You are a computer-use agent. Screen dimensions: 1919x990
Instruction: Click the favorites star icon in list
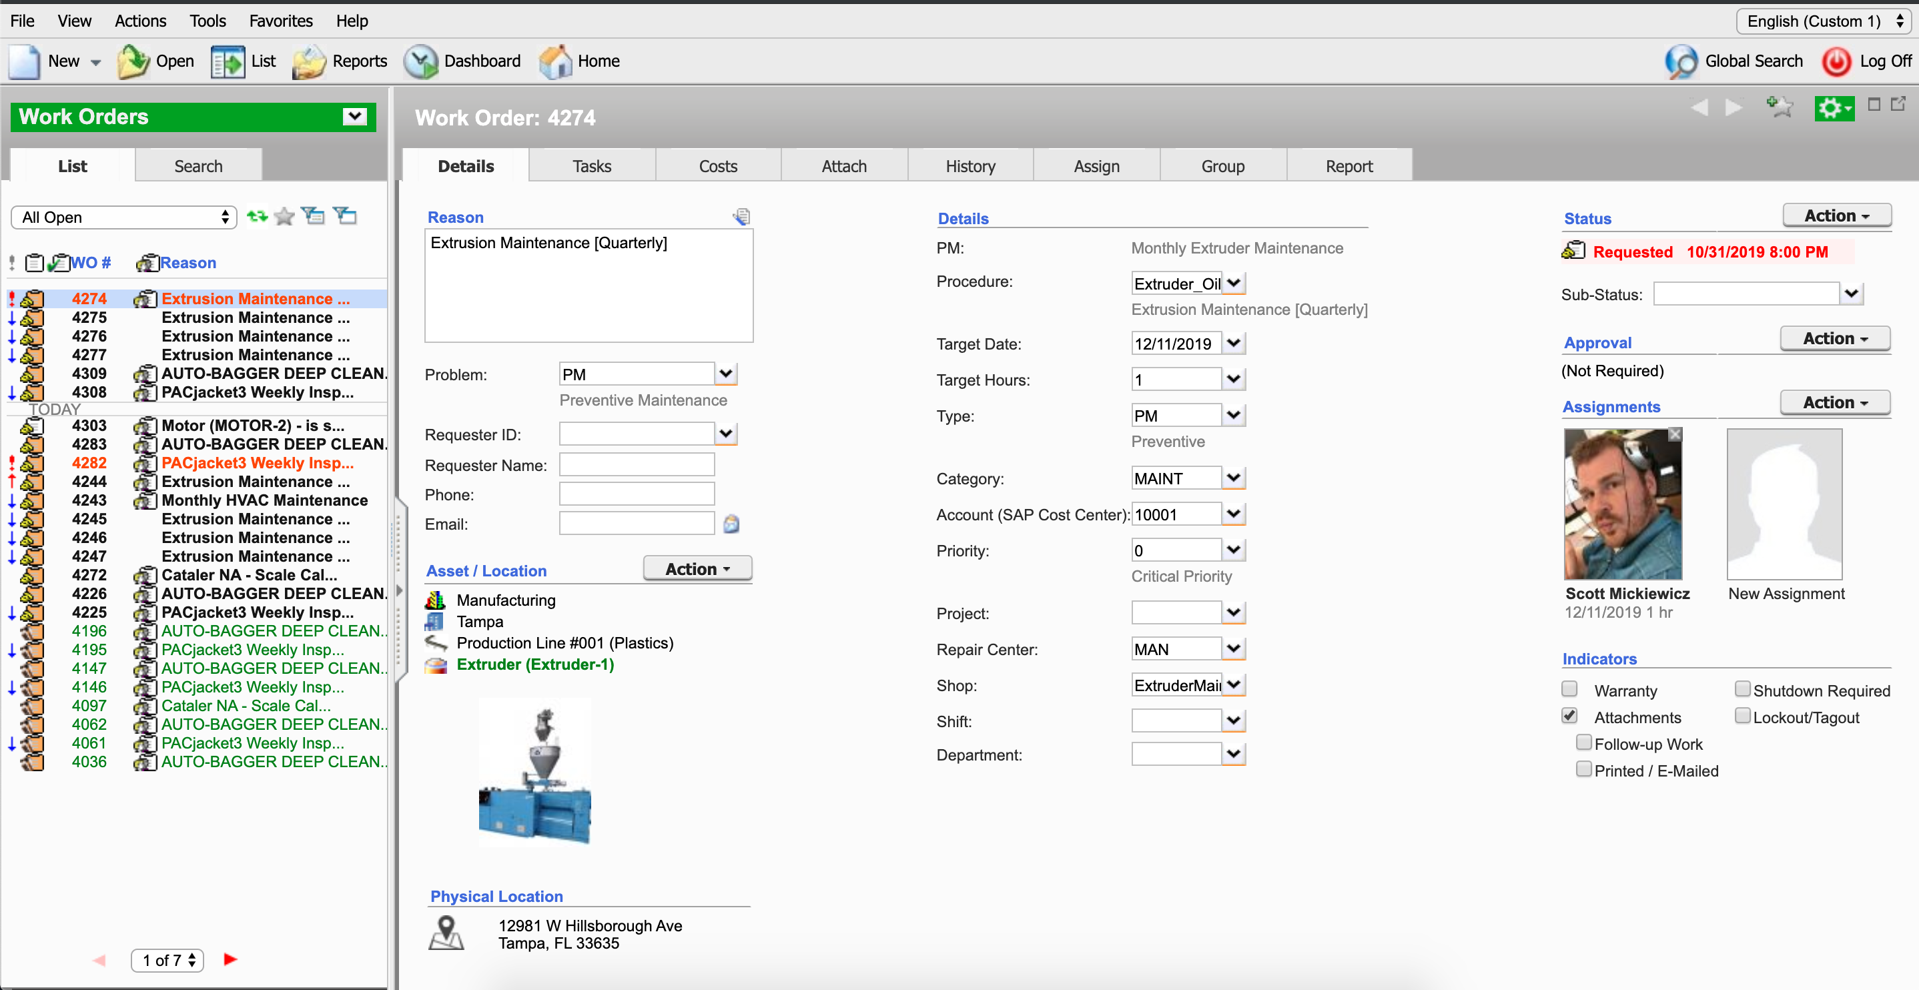click(x=284, y=217)
